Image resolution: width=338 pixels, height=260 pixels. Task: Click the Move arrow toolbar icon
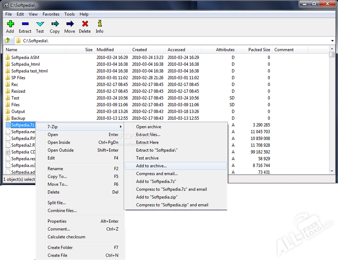(70, 24)
